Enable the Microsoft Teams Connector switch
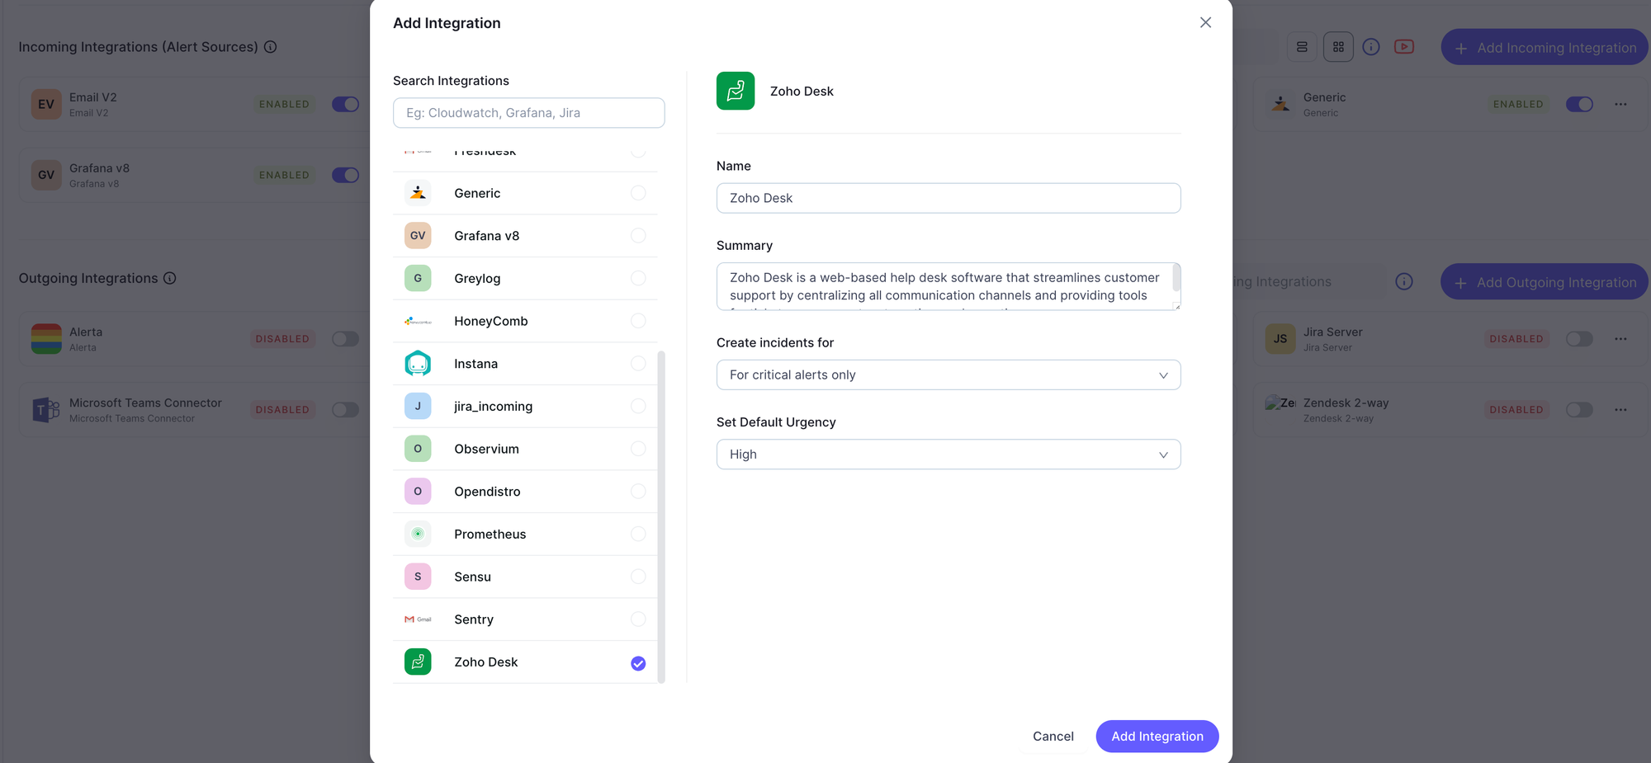Screen dimensions: 1651x763 (345, 410)
